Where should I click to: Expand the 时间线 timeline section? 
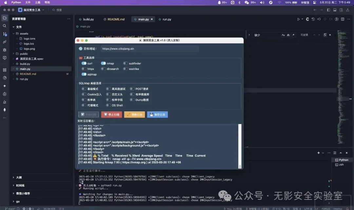pyautogui.click(x=13, y=185)
